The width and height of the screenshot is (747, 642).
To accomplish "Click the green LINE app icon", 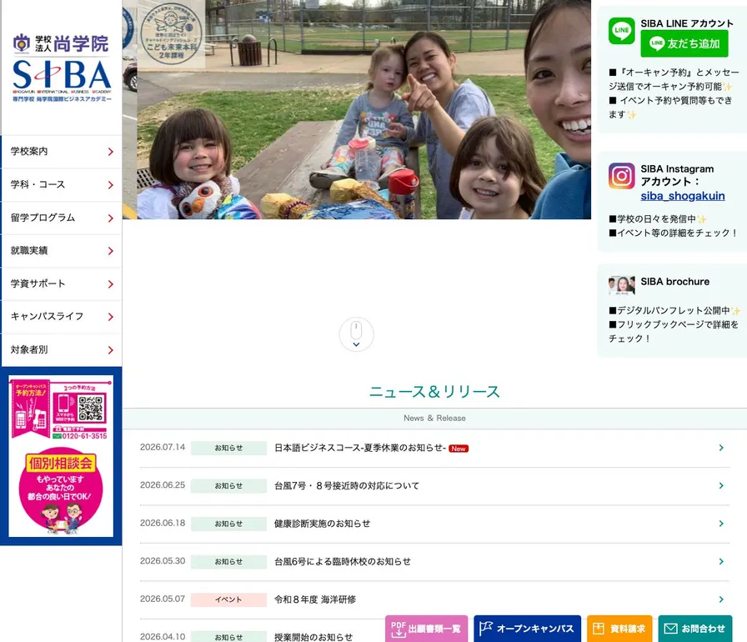I will click(x=621, y=31).
